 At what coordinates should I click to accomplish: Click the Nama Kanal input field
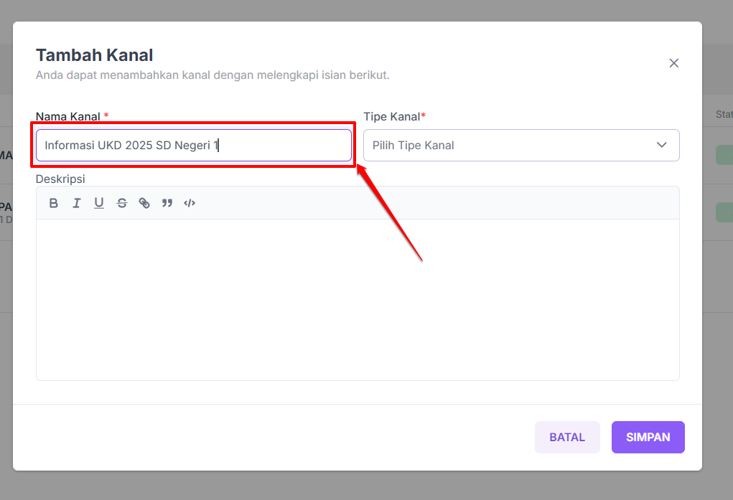point(194,146)
